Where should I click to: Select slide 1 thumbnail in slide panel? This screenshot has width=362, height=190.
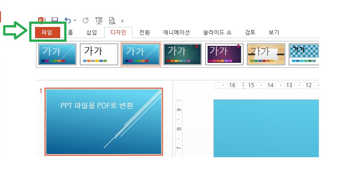coord(104,122)
